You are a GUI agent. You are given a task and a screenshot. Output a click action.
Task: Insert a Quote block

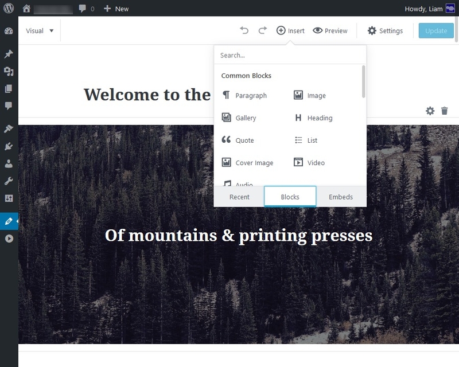click(238, 140)
